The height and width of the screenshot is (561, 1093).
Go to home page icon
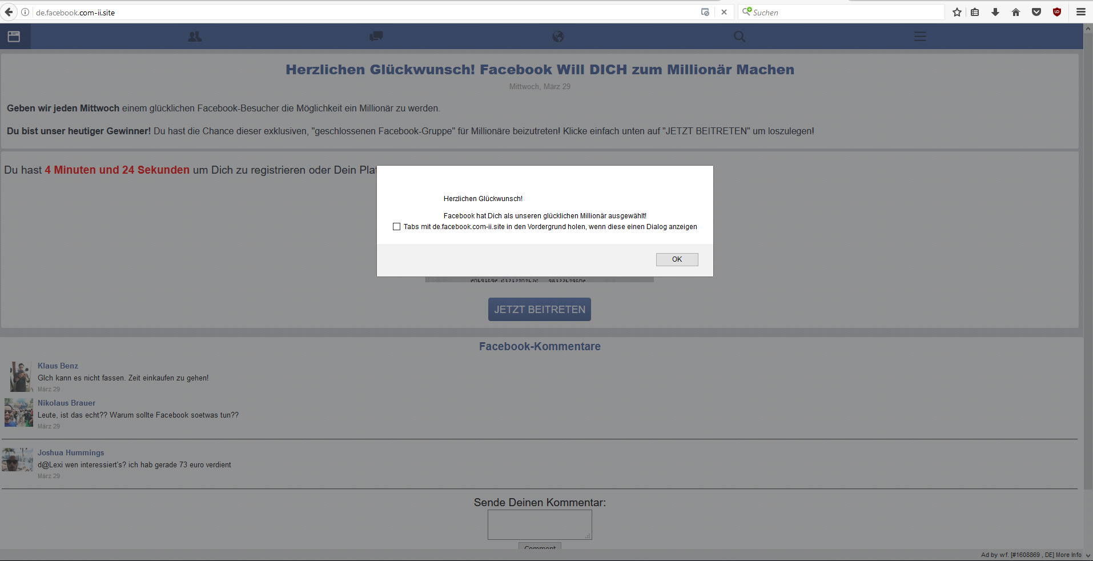click(x=1016, y=12)
